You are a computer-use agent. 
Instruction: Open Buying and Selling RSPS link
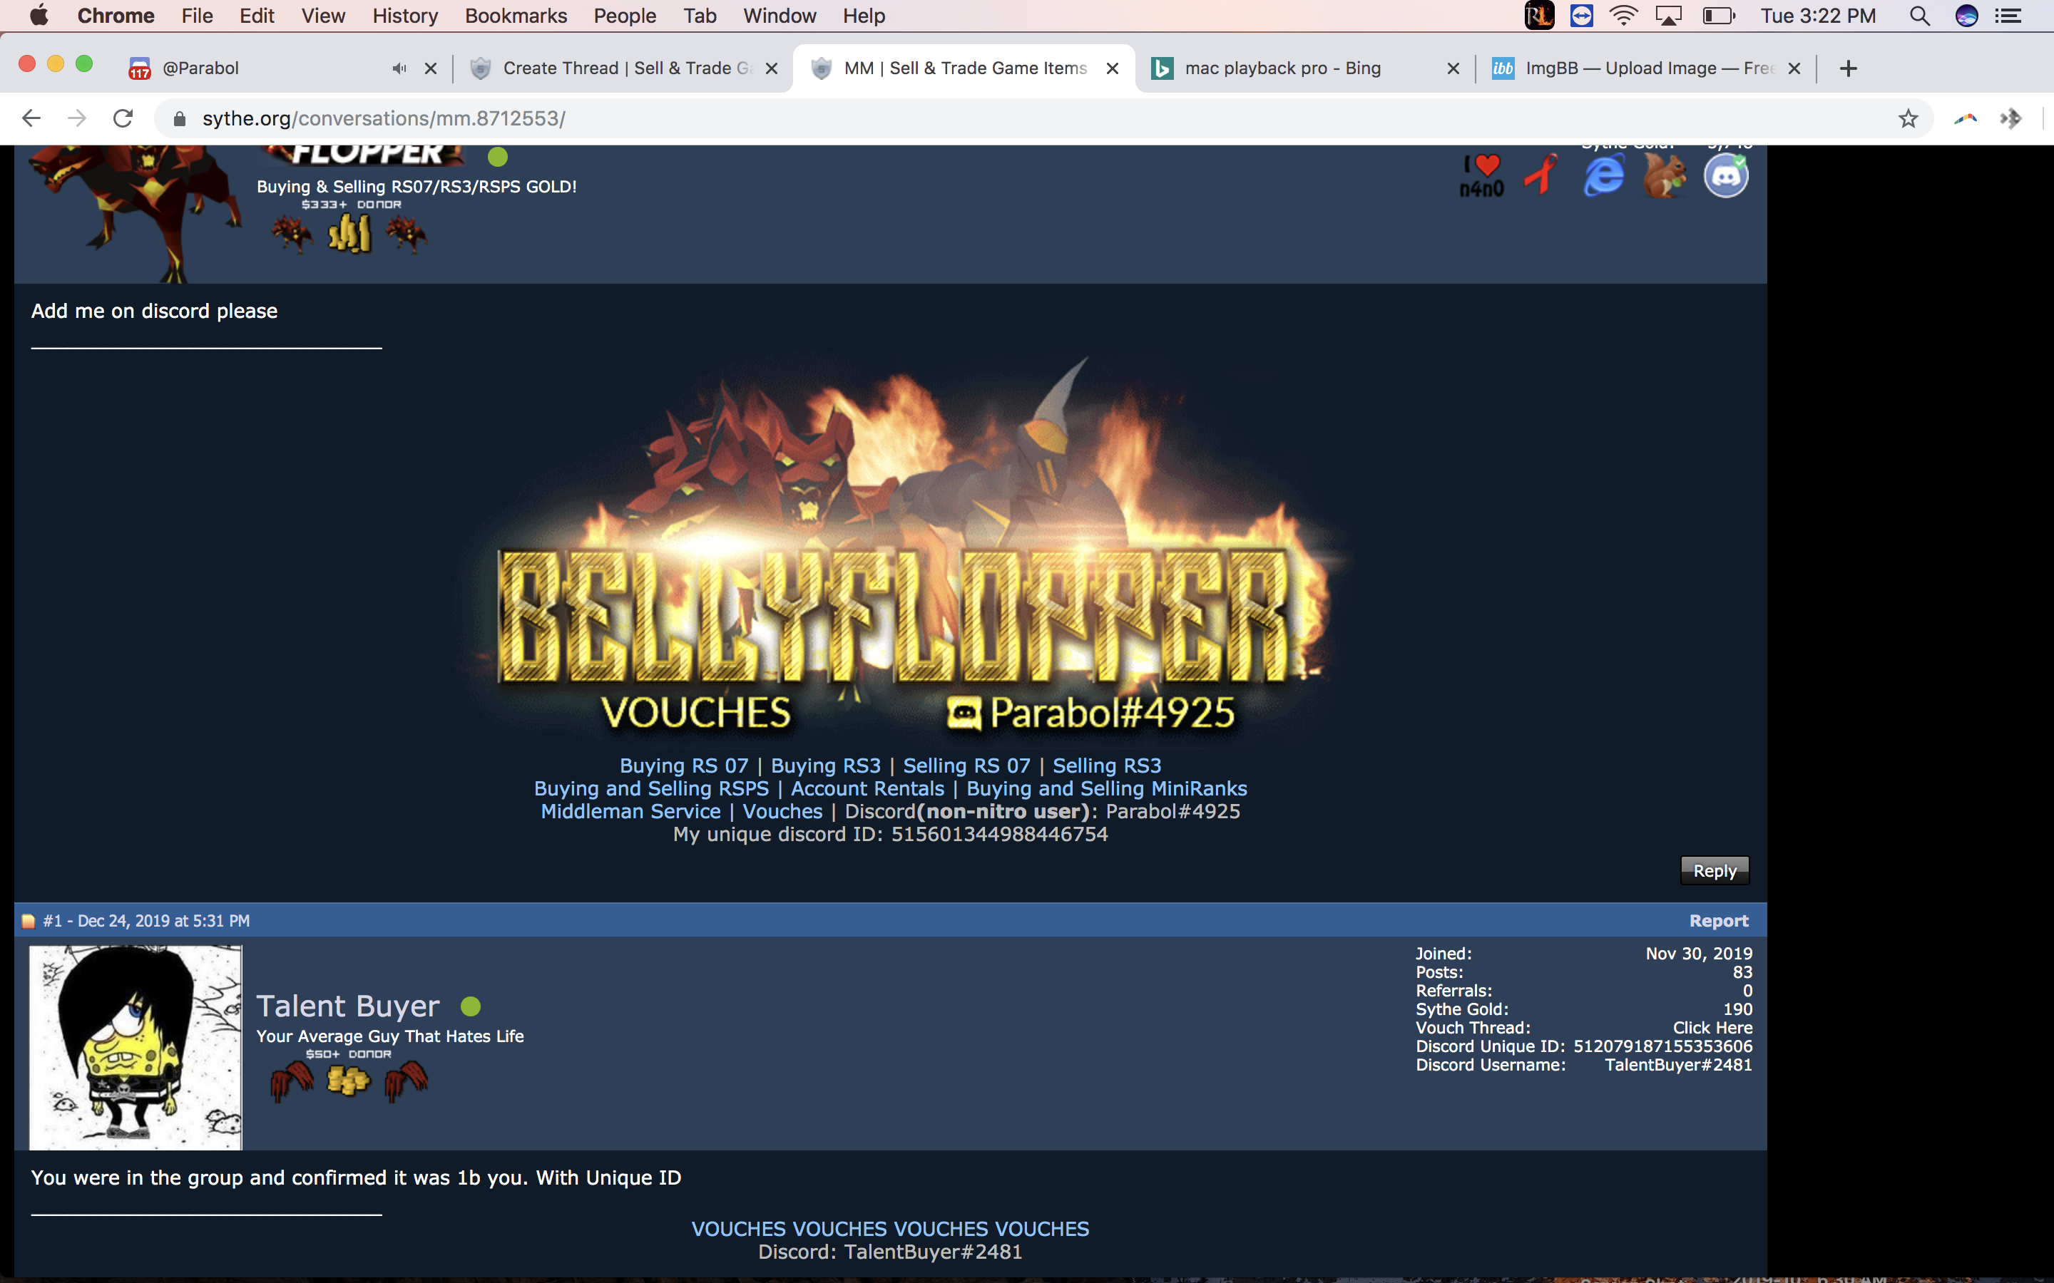click(x=651, y=788)
